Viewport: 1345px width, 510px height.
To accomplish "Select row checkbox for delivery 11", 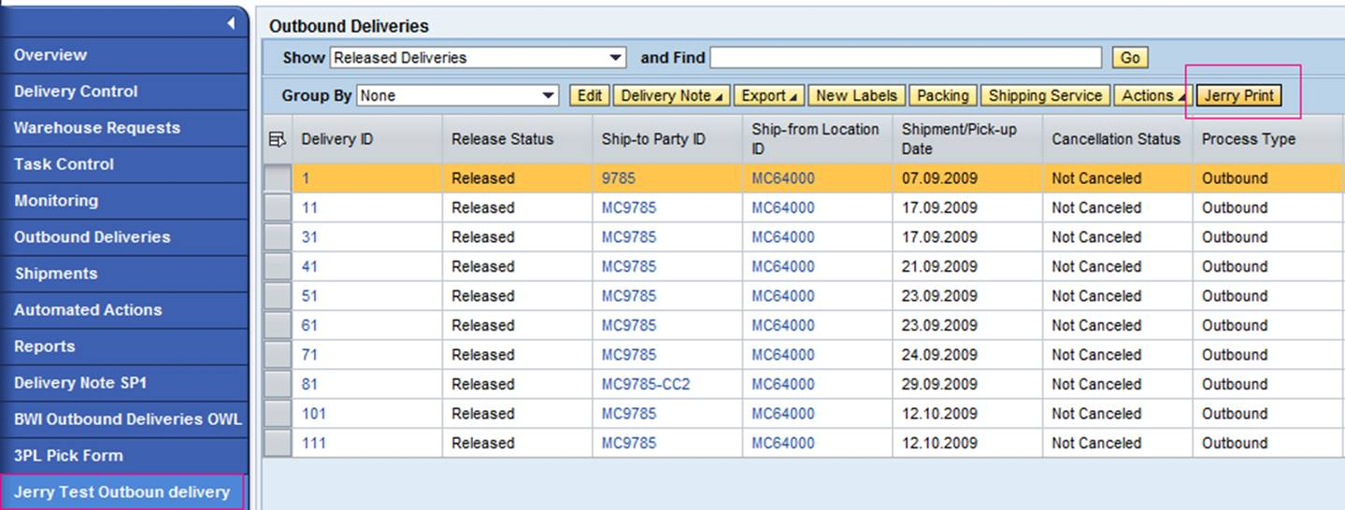I will pyautogui.click(x=278, y=207).
